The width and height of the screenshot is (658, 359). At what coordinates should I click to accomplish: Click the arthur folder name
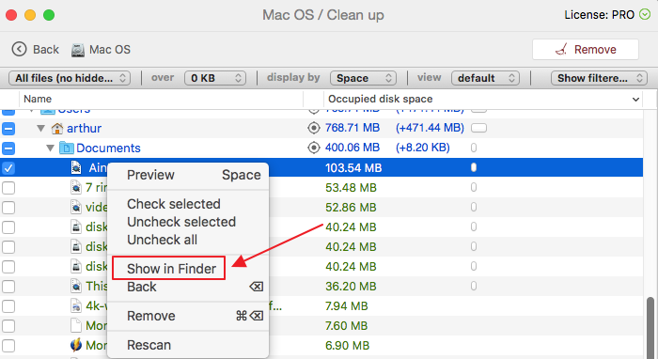coord(84,128)
